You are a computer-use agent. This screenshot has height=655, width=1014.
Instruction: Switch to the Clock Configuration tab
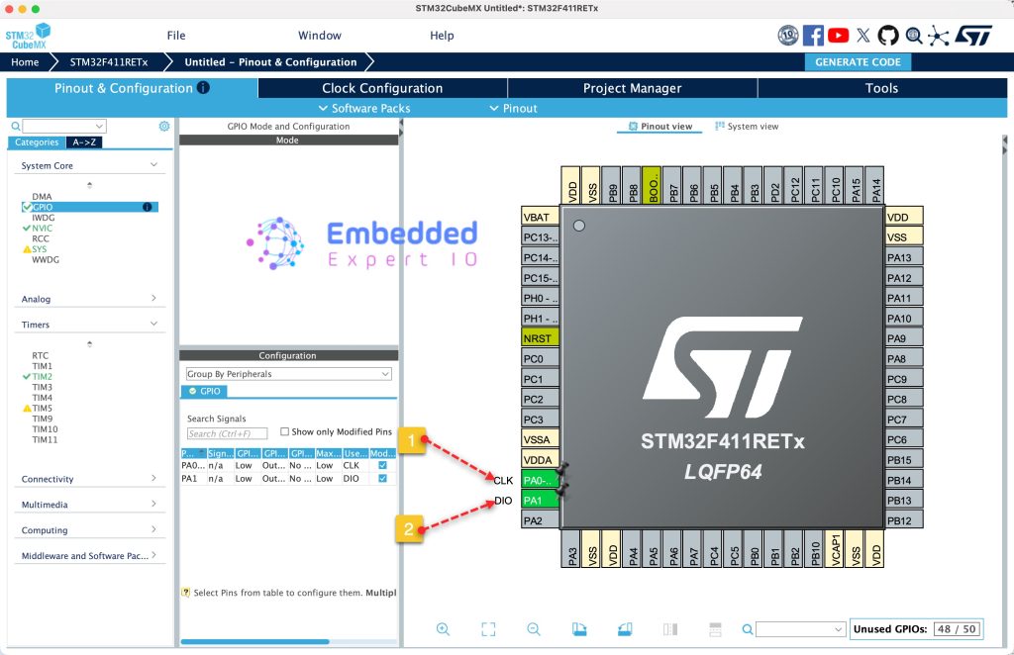click(x=382, y=88)
